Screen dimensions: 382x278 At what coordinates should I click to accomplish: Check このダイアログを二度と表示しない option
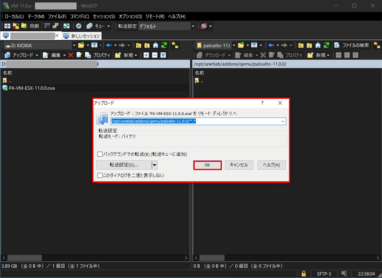point(100,175)
